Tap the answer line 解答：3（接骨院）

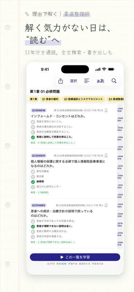pos(40,192)
